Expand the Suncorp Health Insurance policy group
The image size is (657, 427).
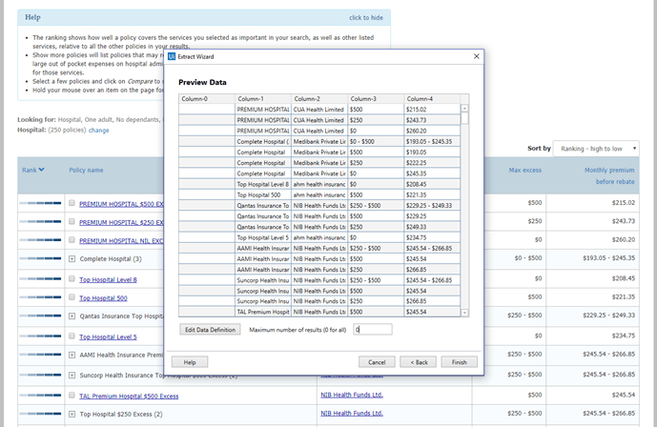[72, 375]
